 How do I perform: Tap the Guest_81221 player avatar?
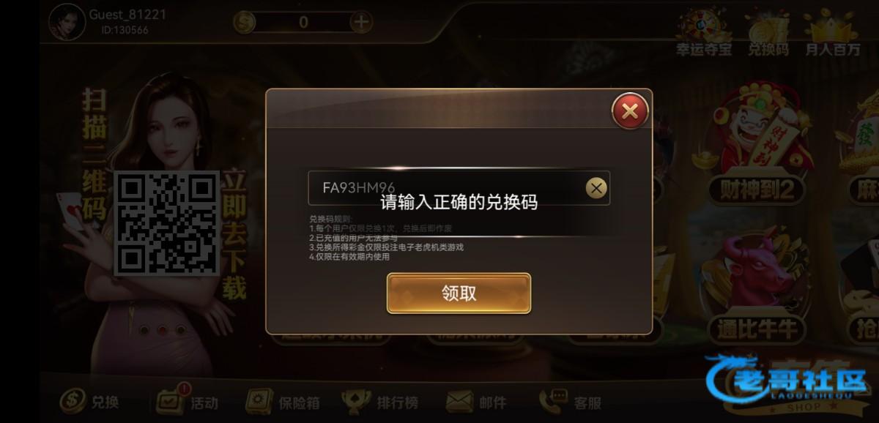[67, 22]
